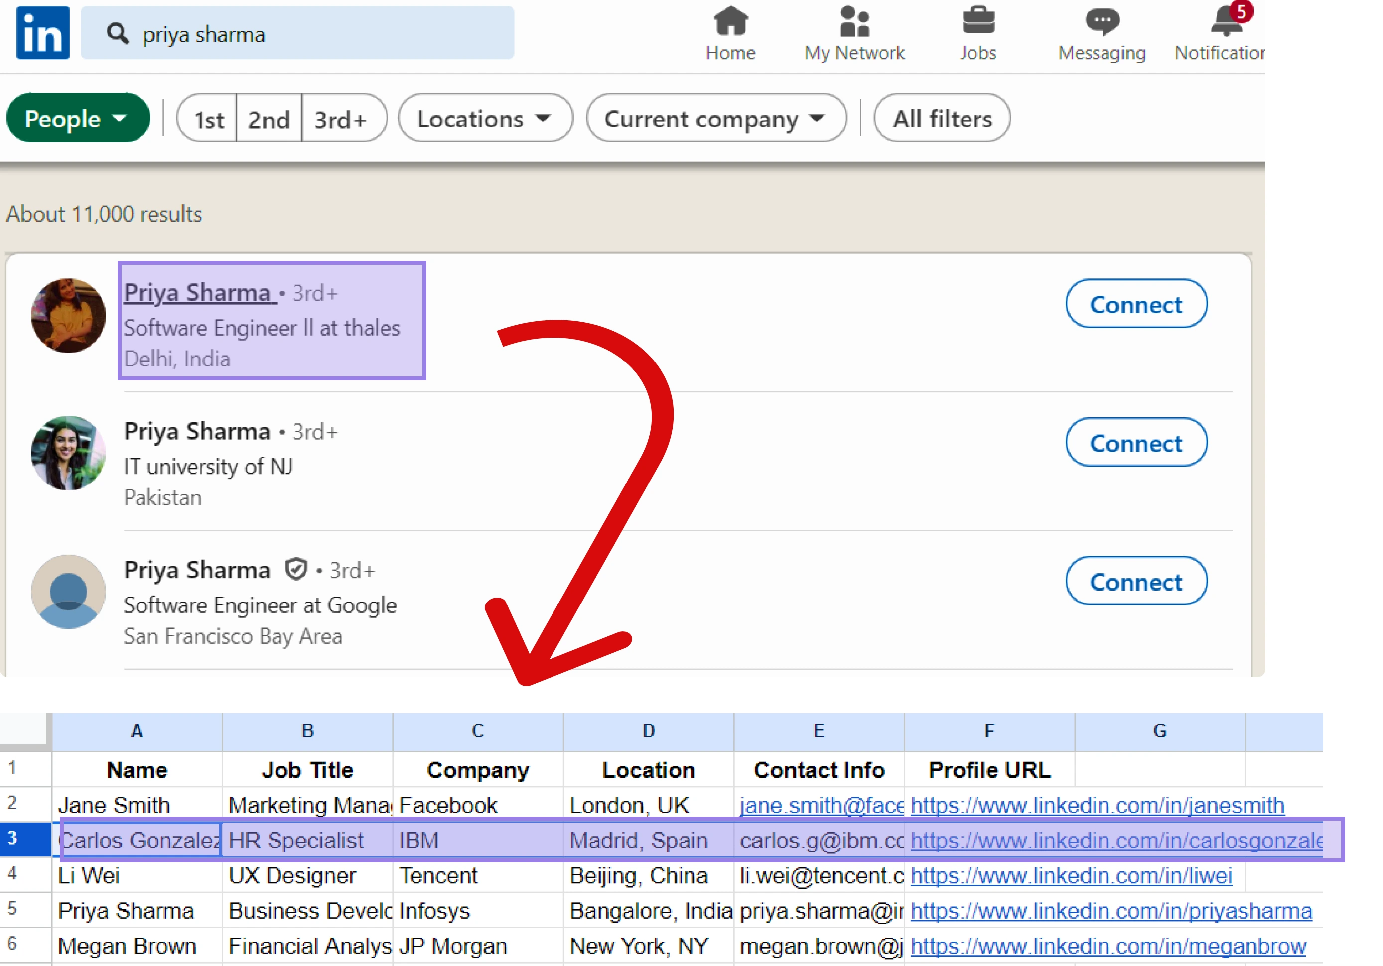The image size is (1383, 966).
Task: Select row 5 header in spreadsheet
Action: click(25, 909)
